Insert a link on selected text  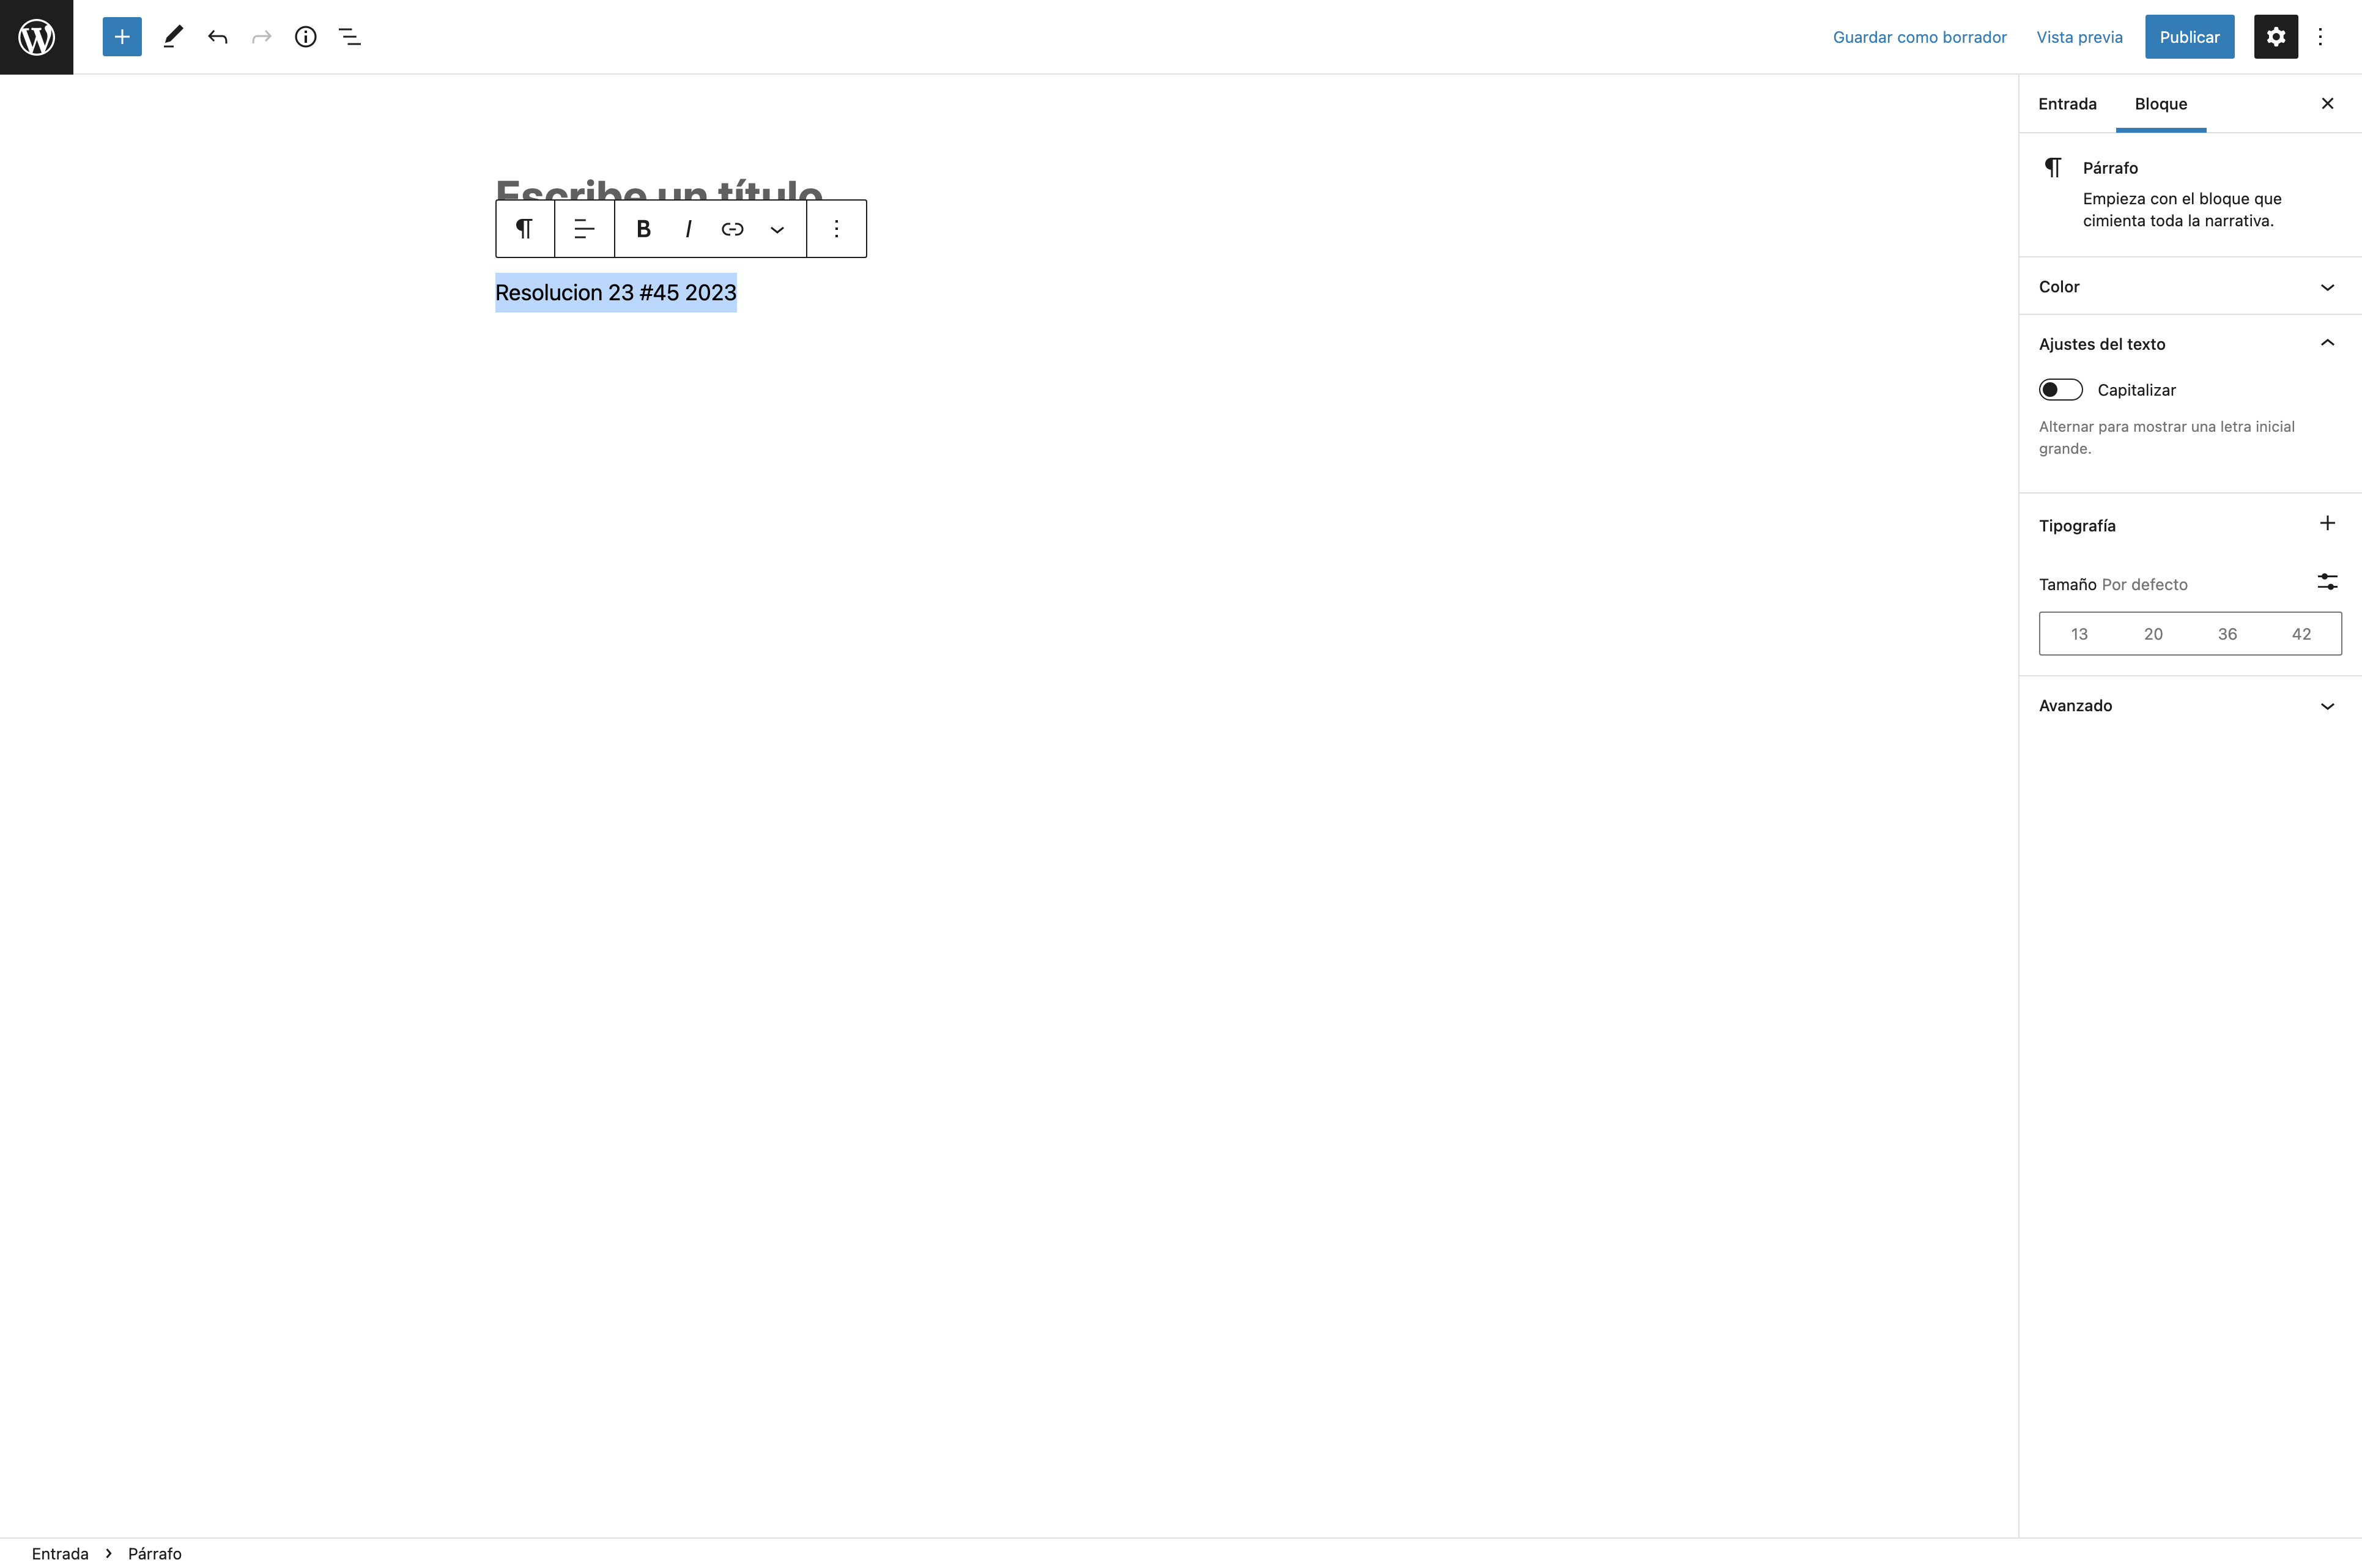(x=732, y=229)
